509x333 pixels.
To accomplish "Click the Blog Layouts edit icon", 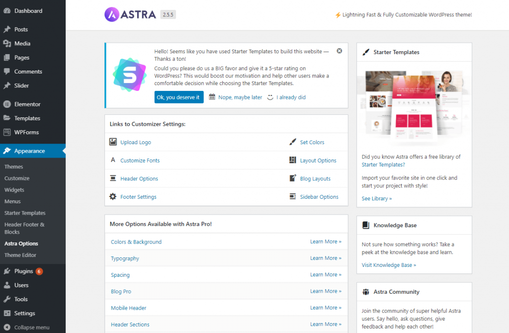I will 292,178.
